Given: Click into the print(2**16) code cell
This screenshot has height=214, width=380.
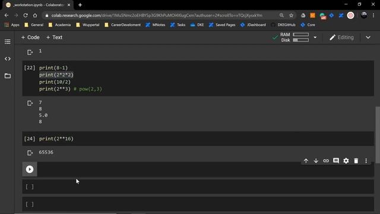Looking at the screenshot, I should tap(198, 139).
